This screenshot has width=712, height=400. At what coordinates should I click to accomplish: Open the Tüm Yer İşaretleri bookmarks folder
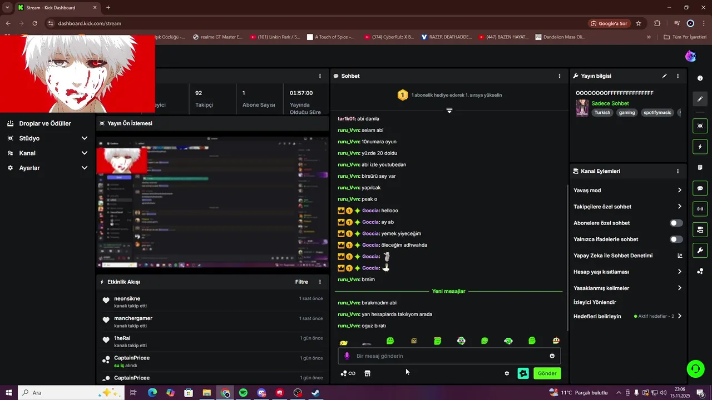(x=685, y=37)
